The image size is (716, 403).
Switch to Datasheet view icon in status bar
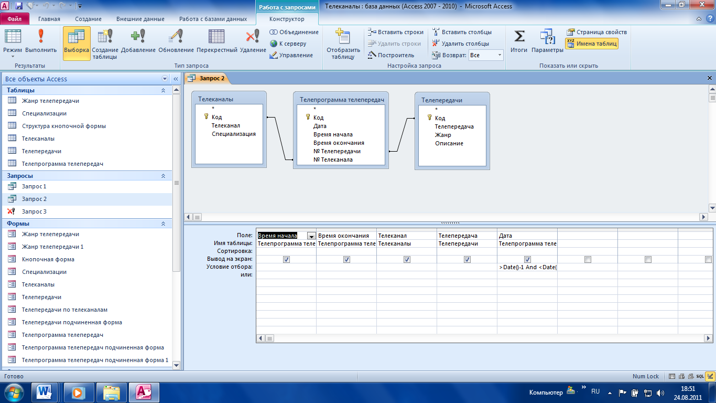[x=672, y=376]
